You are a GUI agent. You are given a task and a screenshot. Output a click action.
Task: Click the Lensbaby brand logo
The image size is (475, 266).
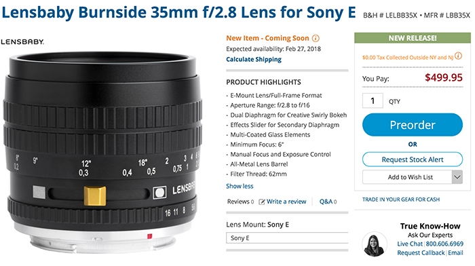pyautogui.click(x=22, y=42)
